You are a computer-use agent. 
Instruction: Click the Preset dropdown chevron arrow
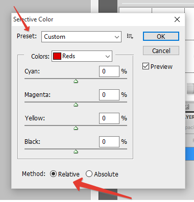coord(117,37)
